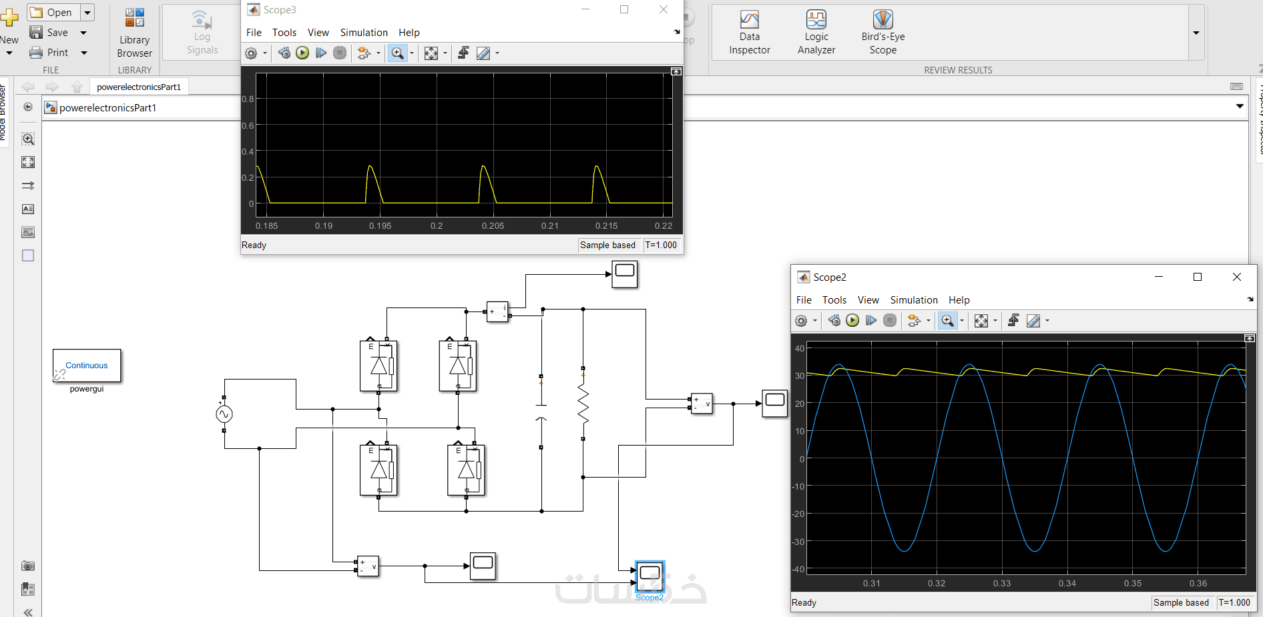
Task: Expand the Save options dropdown arrow
Action: pos(83,33)
